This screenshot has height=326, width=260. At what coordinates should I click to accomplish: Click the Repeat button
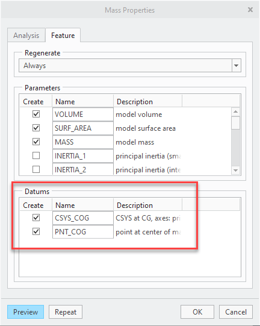coord(66,312)
